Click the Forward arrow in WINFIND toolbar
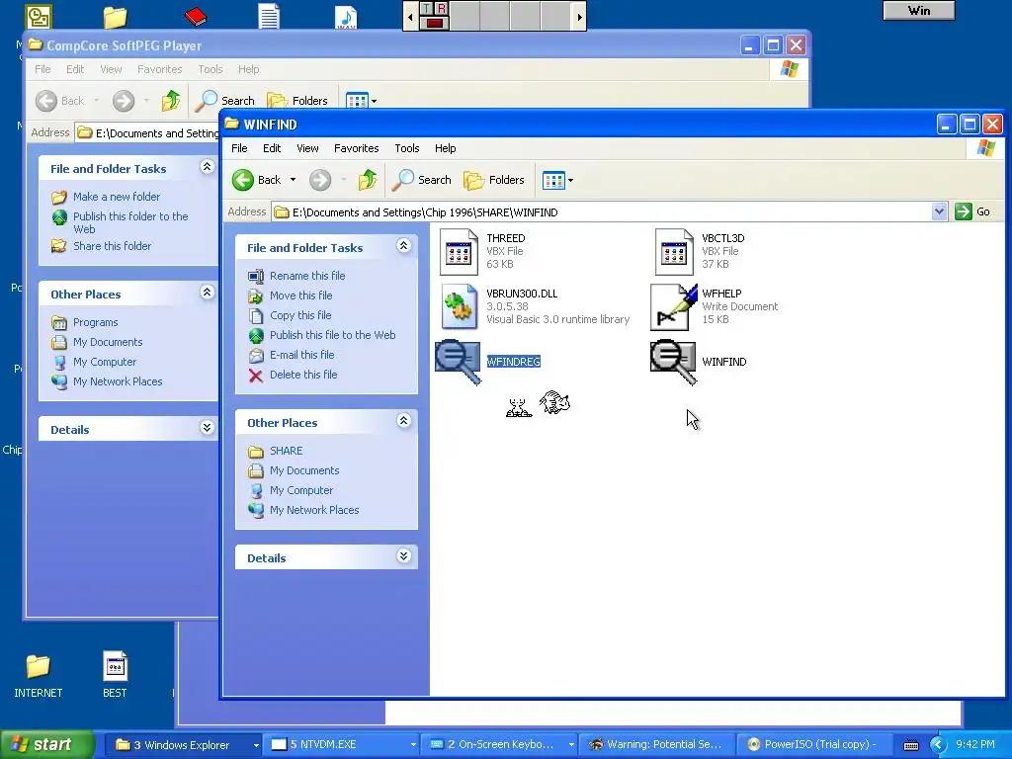The image size is (1012, 759). point(320,180)
